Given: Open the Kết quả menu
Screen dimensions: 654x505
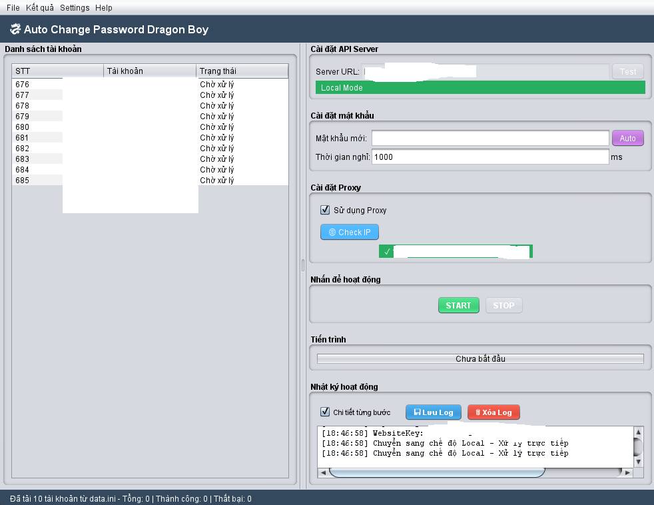Looking at the screenshot, I should coord(40,8).
